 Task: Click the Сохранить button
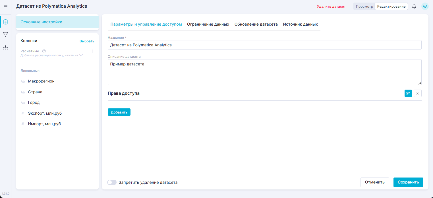[x=408, y=182]
